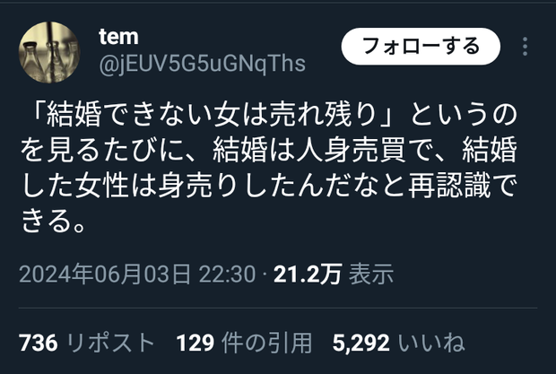Click the tweet line containing 再認識で

coord(268,186)
